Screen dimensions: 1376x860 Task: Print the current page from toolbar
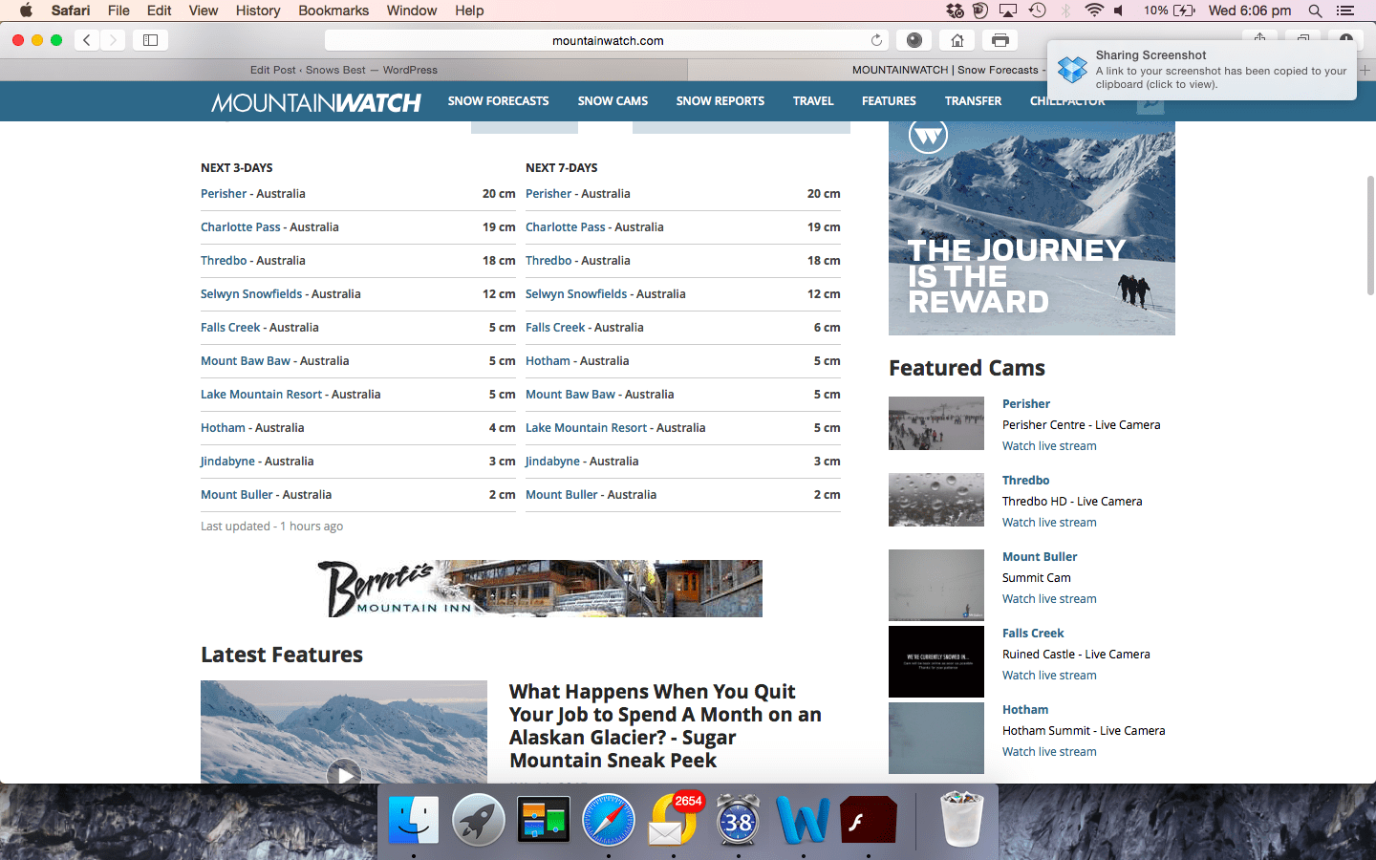(x=1000, y=40)
